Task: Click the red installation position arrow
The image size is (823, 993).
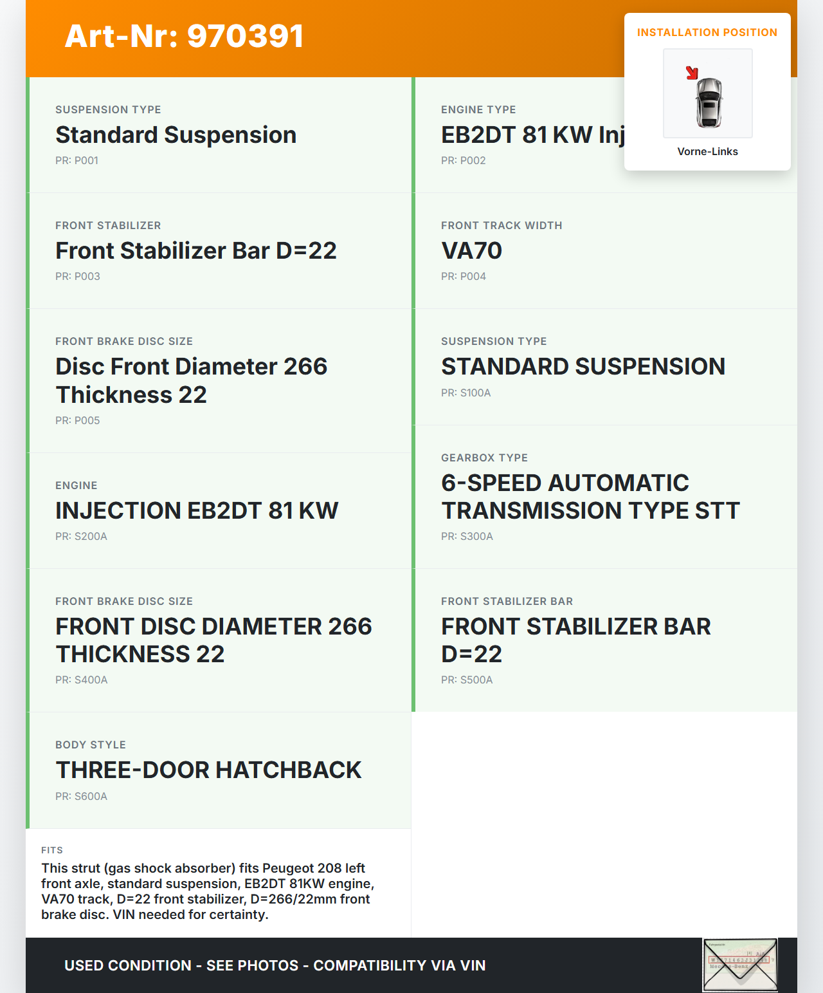Action: (692, 73)
